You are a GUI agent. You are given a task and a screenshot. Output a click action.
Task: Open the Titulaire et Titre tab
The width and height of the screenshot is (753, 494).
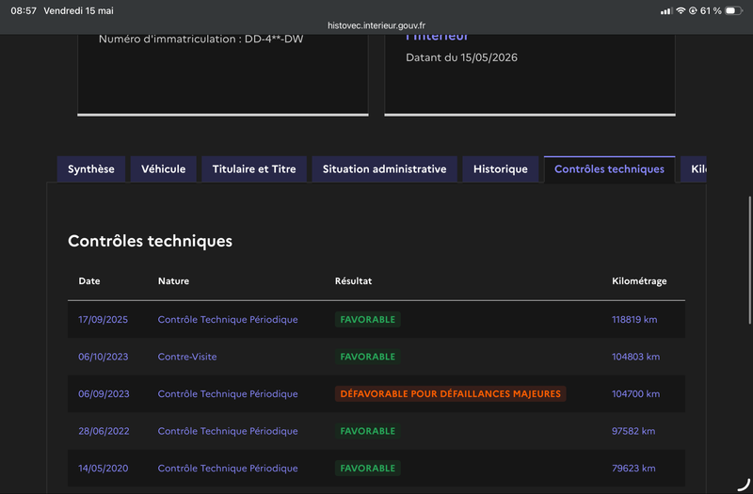[x=254, y=169]
